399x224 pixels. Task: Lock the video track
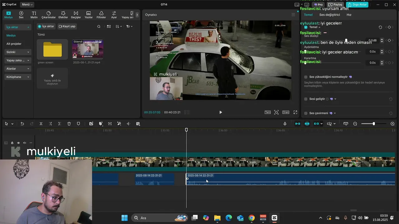point(12,143)
